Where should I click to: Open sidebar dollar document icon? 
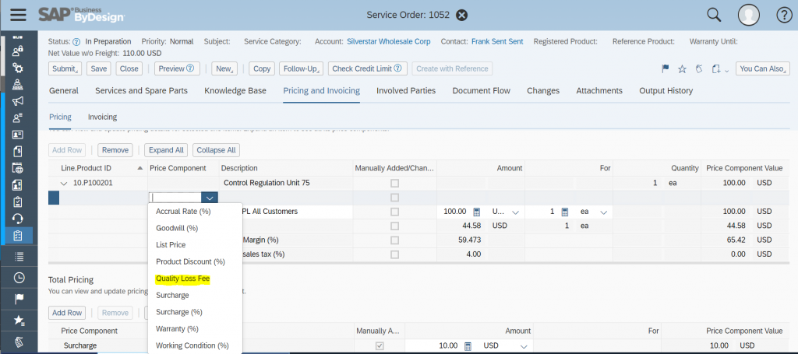(18, 152)
